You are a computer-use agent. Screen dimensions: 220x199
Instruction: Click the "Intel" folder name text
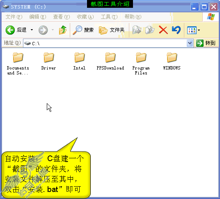point(79,68)
